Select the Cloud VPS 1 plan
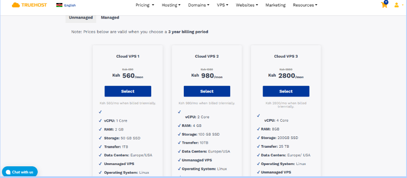This screenshot has height=178, width=407. point(128,91)
